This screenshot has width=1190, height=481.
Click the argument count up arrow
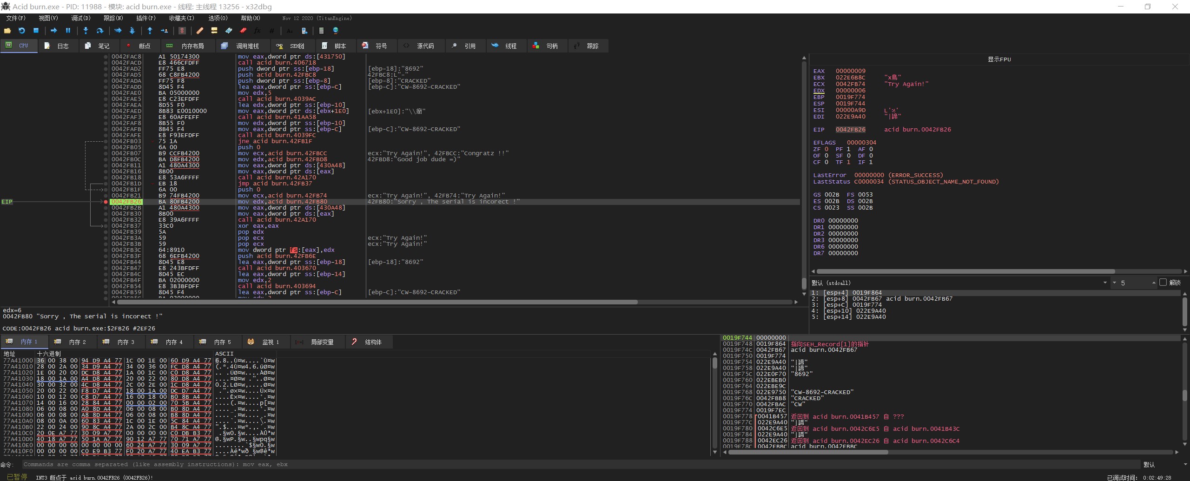point(1154,282)
